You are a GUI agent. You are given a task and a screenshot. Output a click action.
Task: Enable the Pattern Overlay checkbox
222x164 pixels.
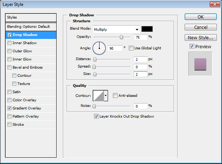click(x=9, y=116)
